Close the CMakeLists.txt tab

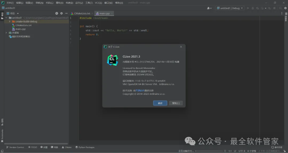tap(92, 13)
